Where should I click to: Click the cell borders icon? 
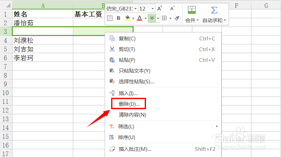coord(164,18)
